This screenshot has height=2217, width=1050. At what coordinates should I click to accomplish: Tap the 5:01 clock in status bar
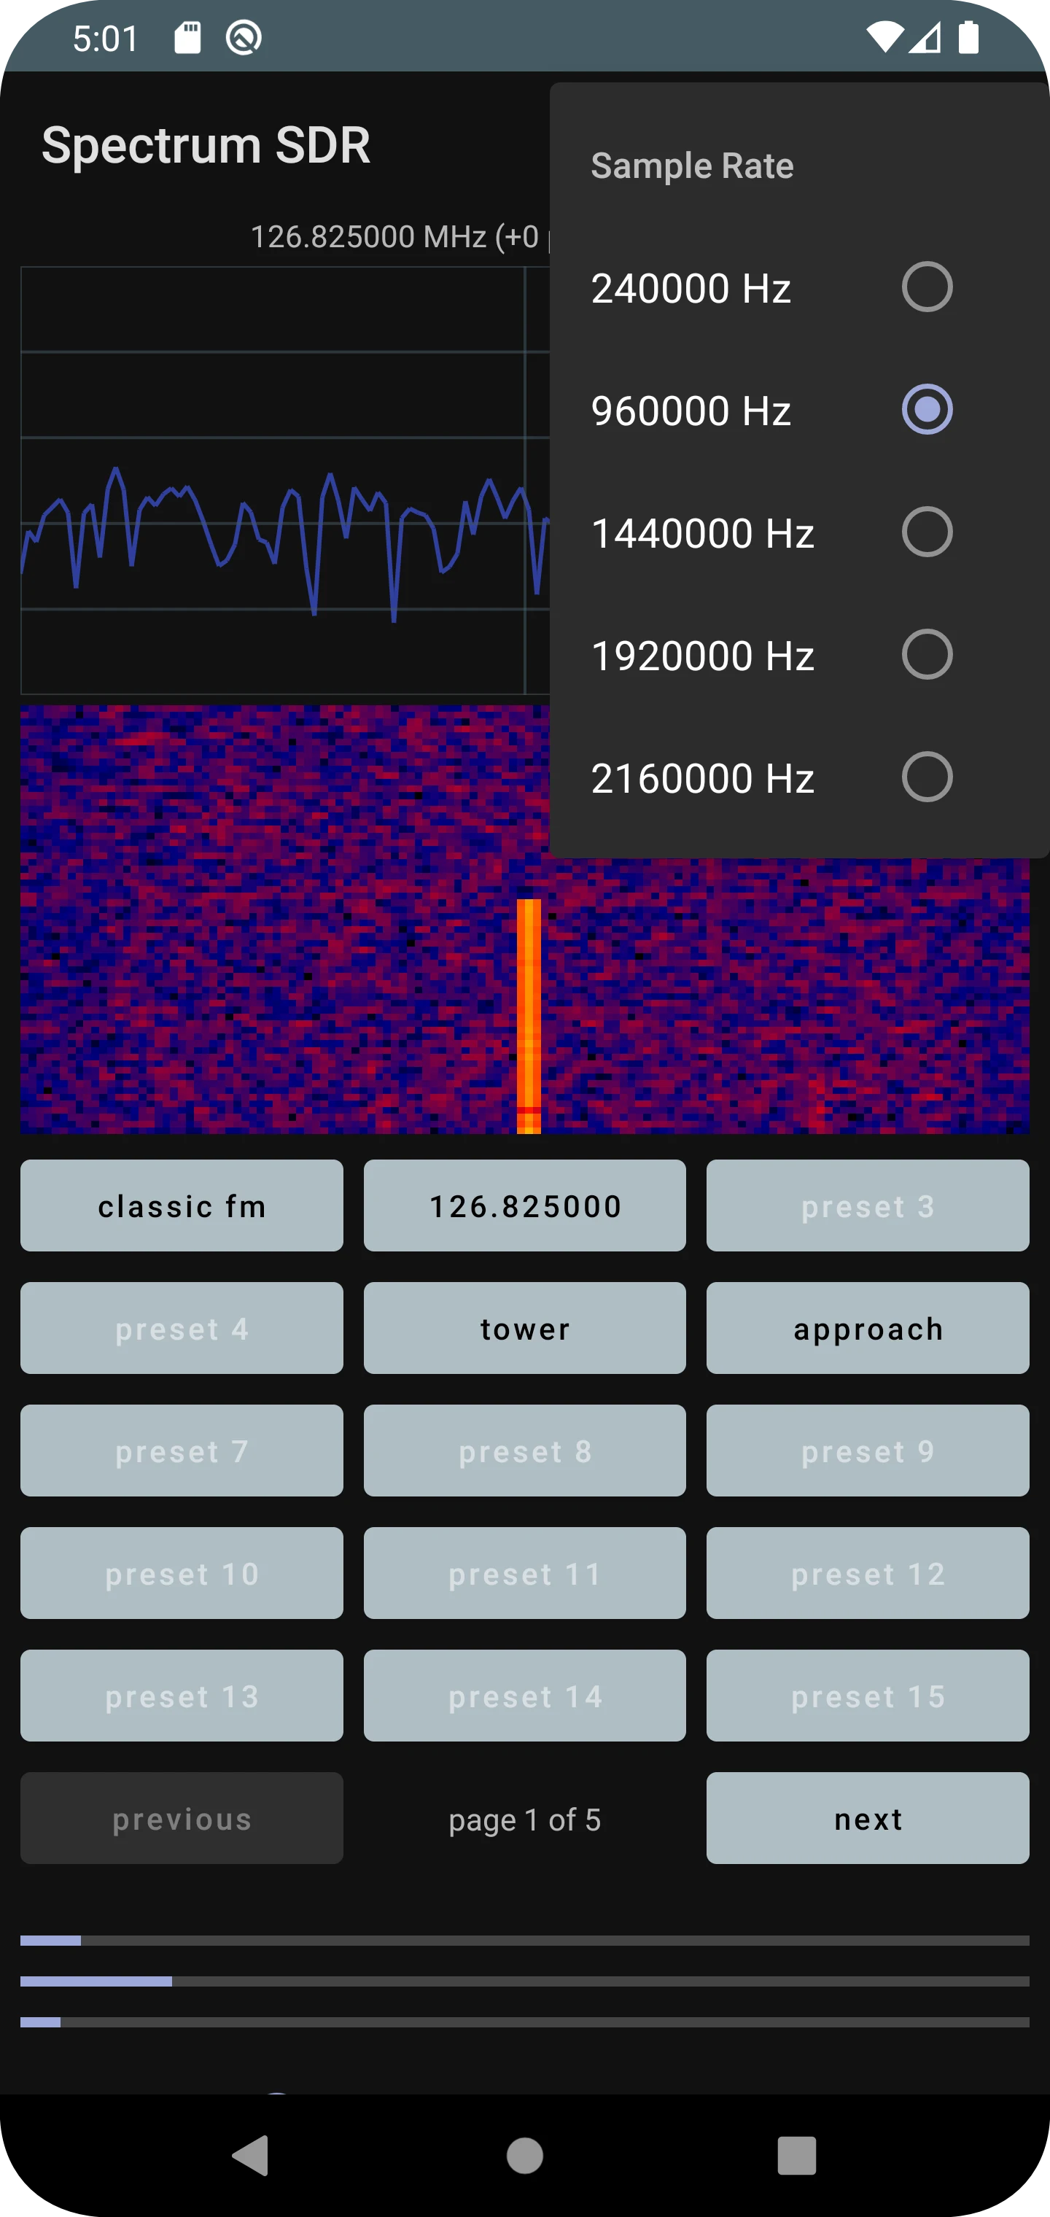pyautogui.click(x=106, y=39)
